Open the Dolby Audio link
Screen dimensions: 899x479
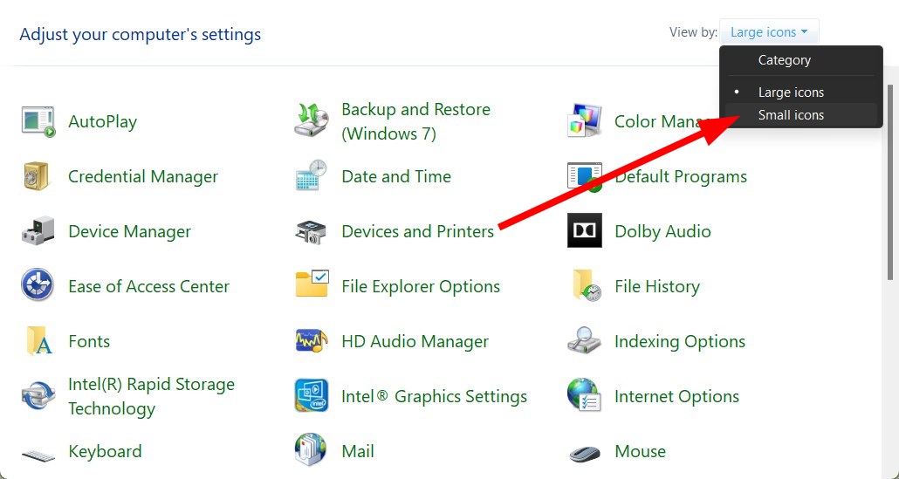662,231
